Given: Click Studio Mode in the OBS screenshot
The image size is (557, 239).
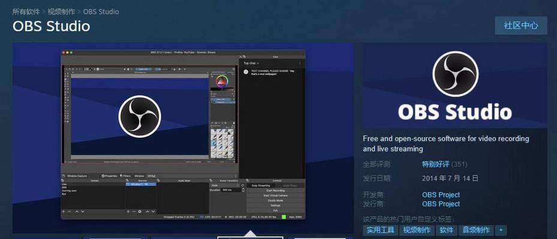Looking at the screenshot, I should pos(275,200).
